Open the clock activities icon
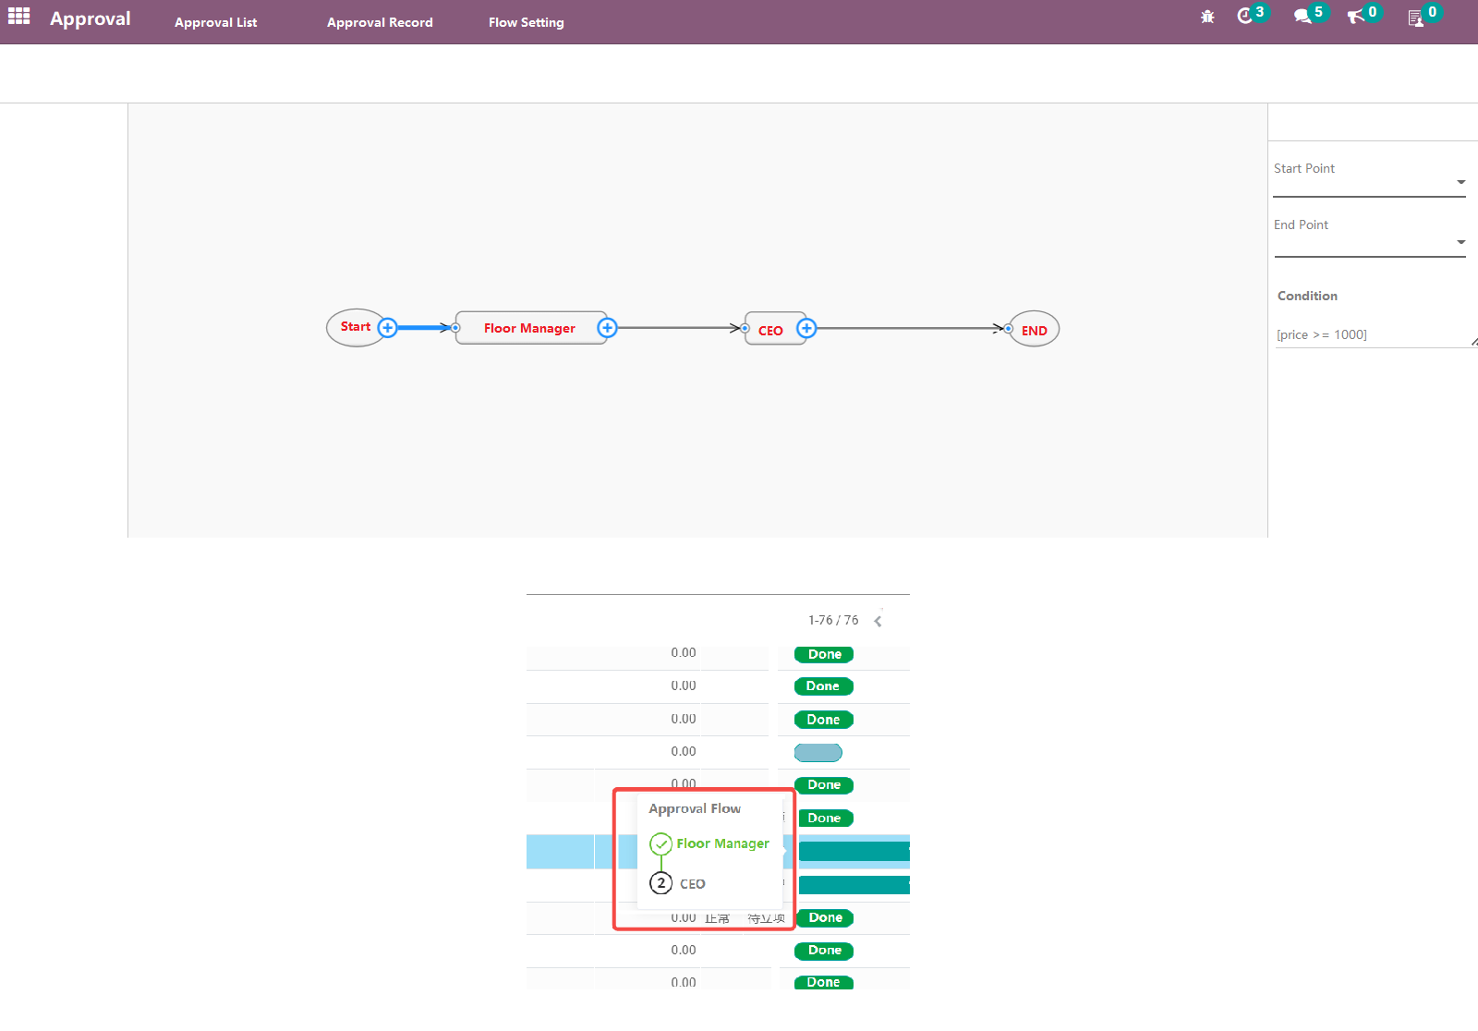1478x1031 pixels. click(1245, 16)
